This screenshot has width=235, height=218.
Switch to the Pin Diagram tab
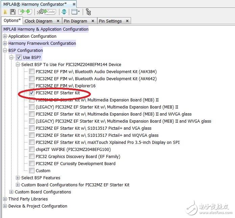(x=75, y=21)
